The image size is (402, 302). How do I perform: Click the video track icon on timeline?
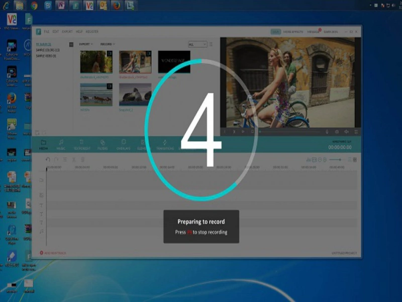(41, 180)
